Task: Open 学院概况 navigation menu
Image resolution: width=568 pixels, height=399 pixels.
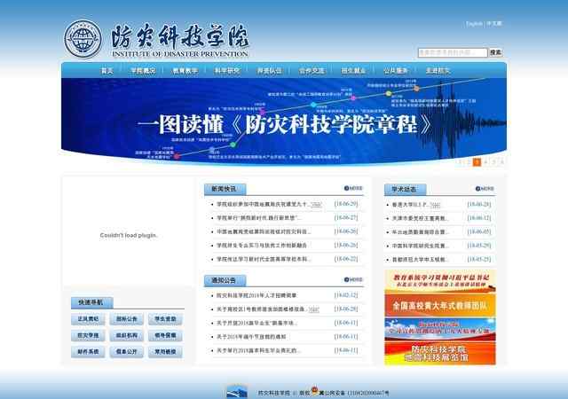Action: click(143, 71)
